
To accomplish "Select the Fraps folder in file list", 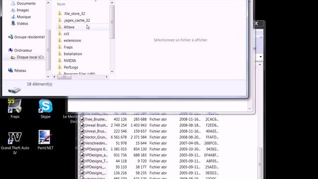I will [x=65, y=47].
